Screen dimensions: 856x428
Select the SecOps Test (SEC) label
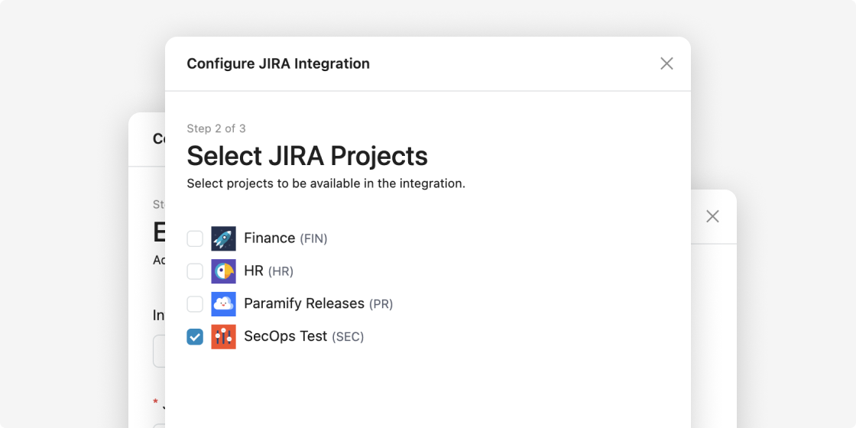[x=303, y=337]
